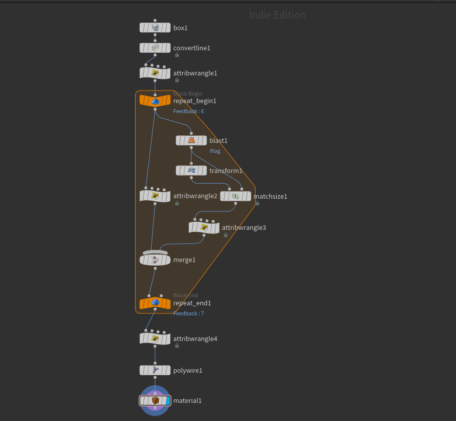Click the attribwrangle2 node label
This screenshot has width=456, height=421.
(x=195, y=196)
